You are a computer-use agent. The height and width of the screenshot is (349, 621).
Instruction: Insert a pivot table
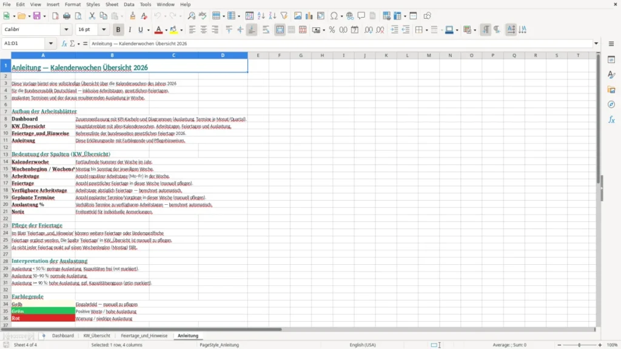(x=321, y=16)
